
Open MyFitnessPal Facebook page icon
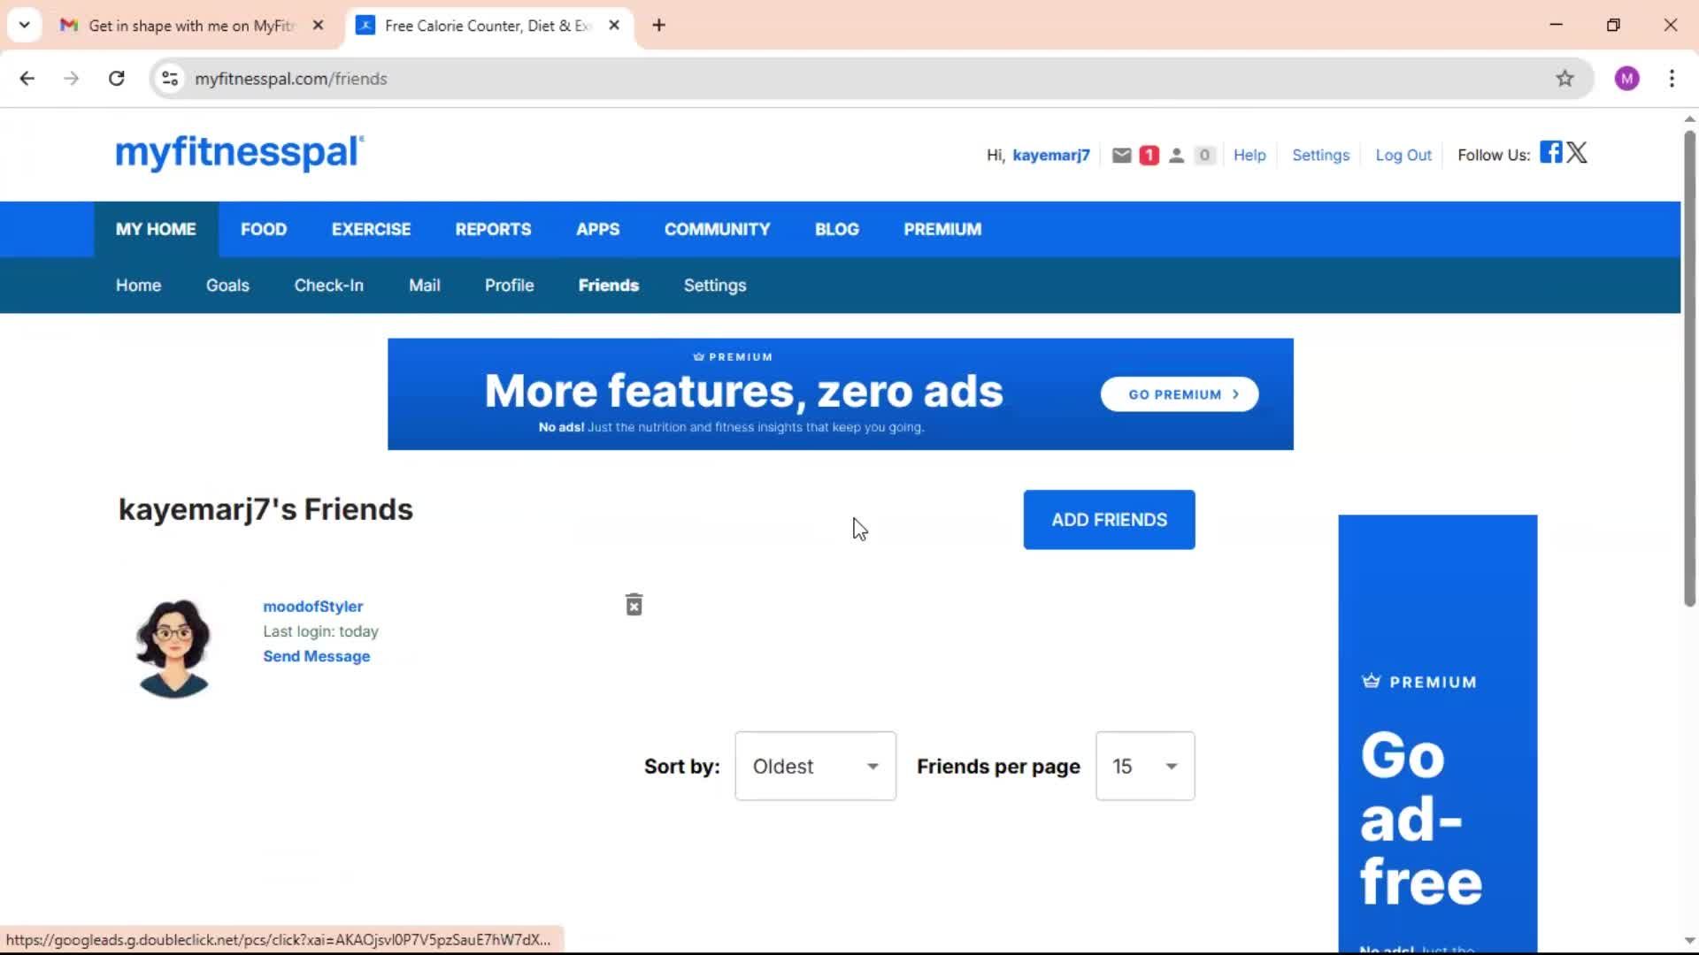pos(1550,152)
